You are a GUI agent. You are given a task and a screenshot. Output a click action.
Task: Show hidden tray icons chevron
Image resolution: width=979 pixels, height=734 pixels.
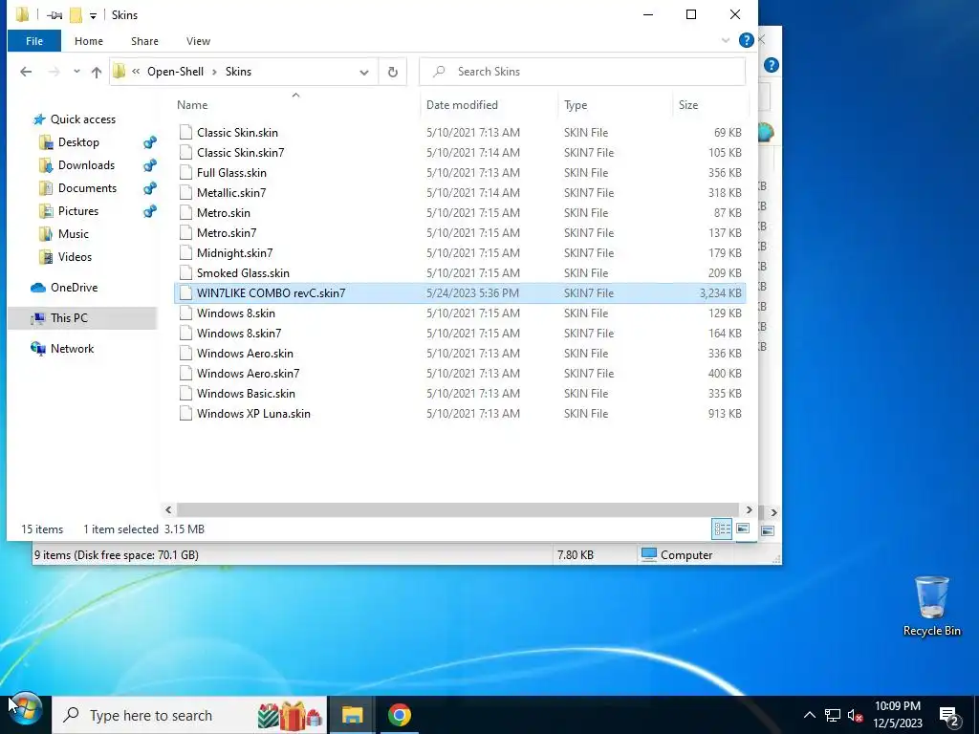(809, 715)
